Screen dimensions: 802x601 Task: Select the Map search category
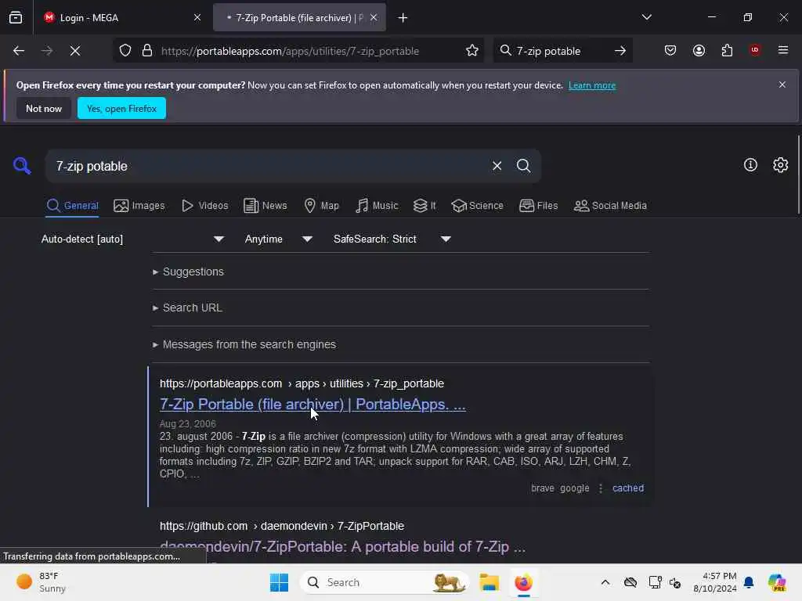click(321, 206)
